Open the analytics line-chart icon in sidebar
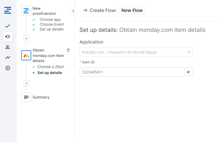 pos(8,57)
